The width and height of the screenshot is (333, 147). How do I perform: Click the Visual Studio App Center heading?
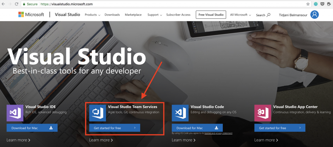pyautogui.click(x=295, y=107)
